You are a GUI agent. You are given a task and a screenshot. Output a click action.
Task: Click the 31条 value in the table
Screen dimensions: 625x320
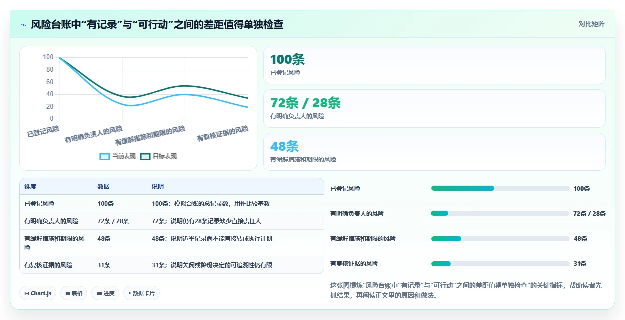tap(104, 265)
